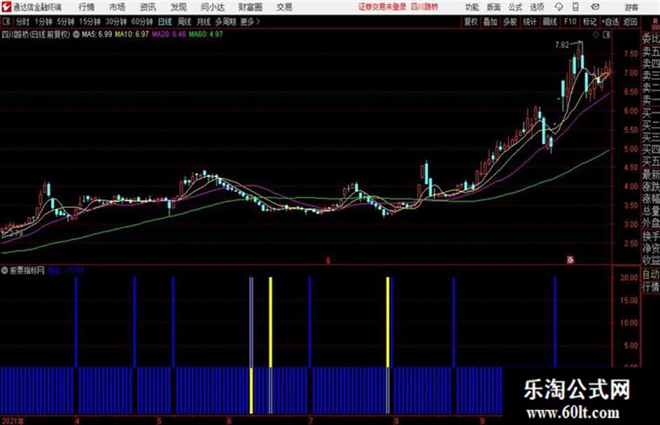The height and width of the screenshot is (425, 660).
Task: Click the red $ marker below the chart
Action: (x=328, y=261)
